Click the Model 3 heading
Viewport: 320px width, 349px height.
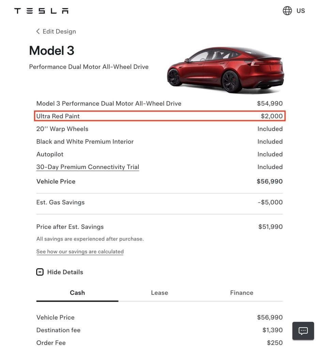(x=51, y=51)
